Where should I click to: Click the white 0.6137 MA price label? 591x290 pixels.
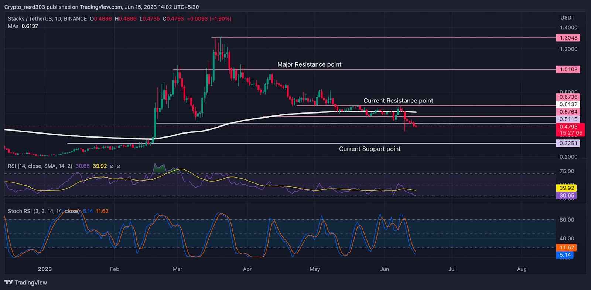pos(568,104)
